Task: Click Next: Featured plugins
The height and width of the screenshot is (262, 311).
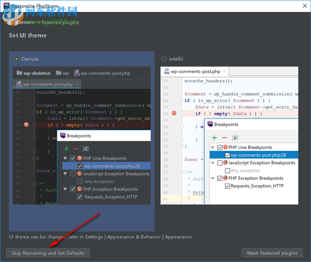Action: (272, 253)
